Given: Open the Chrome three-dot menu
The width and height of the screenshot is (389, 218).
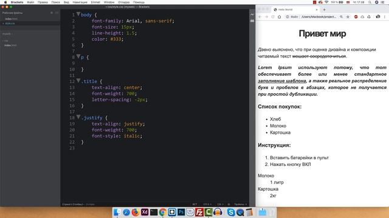Looking at the screenshot, I should click(385, 17).
